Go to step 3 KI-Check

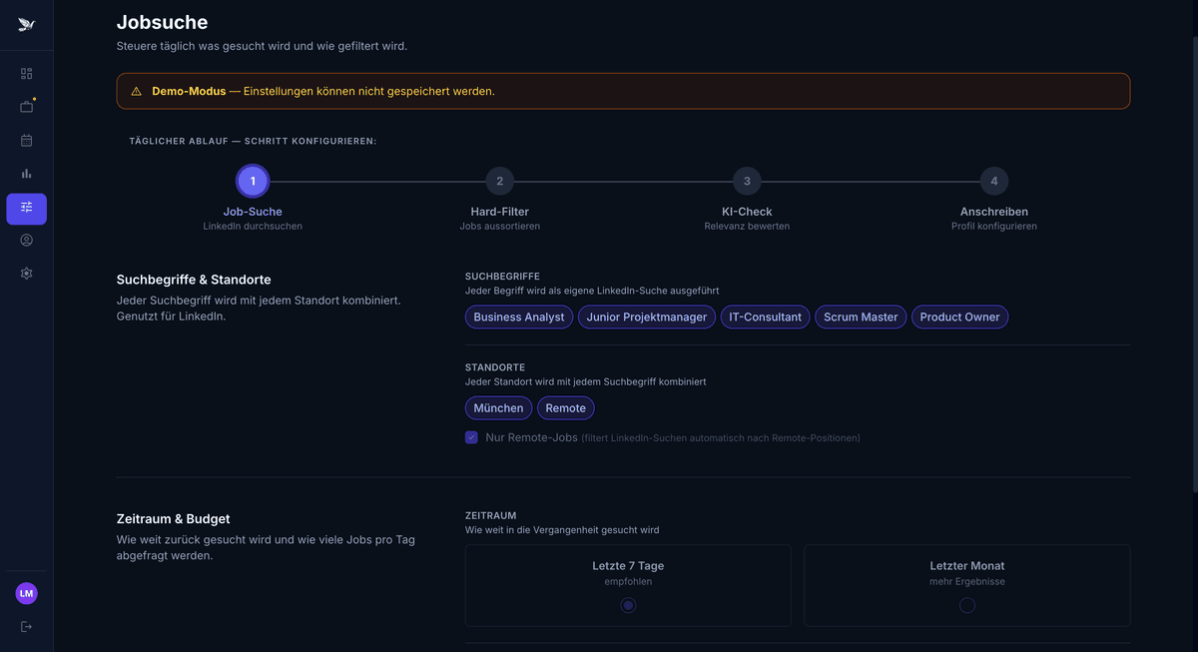coord(747,182)
